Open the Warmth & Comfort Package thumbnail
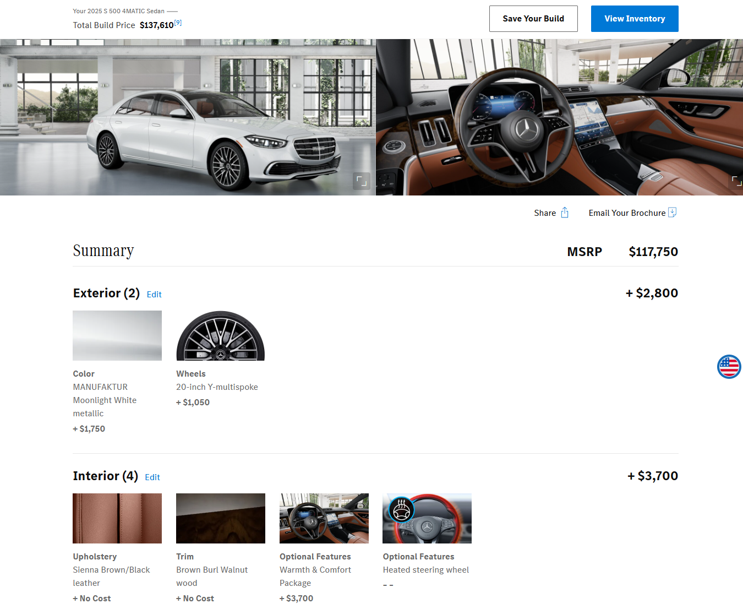 pos(324,518)
